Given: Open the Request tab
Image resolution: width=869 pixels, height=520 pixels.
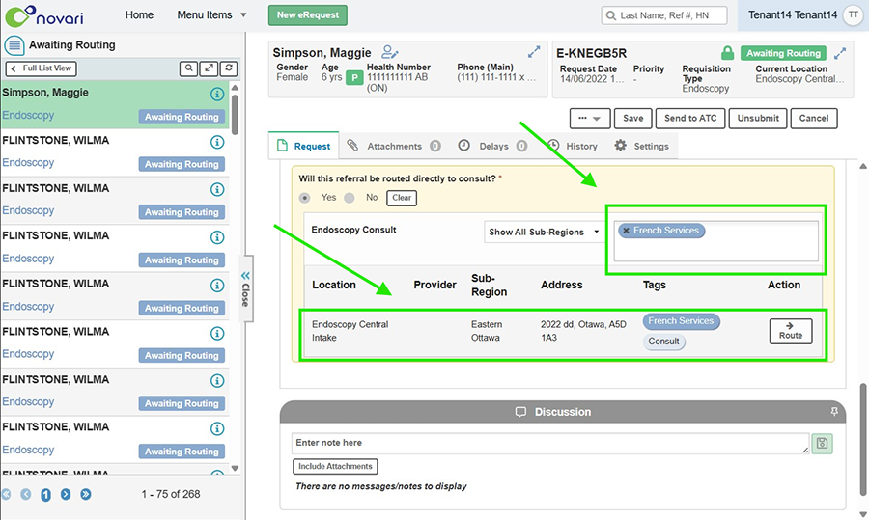Looking at the screenshot, I should pyautogui.click(x=304, y=146).
